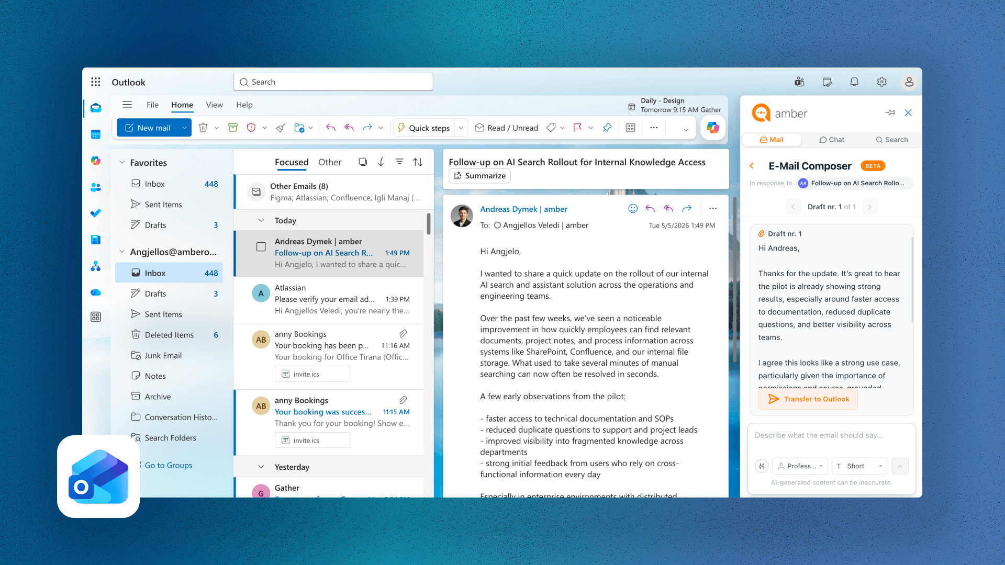Viewport: 1005px width, 565px height.
Task: Open the Profess... tone dropdown
Action: [800, 466]
